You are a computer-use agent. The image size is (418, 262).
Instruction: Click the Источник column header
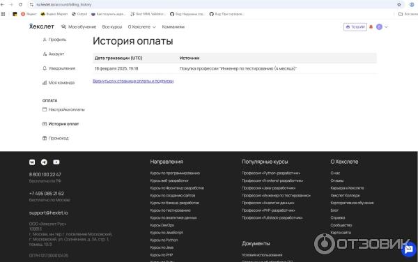click(x=189, y=58)
